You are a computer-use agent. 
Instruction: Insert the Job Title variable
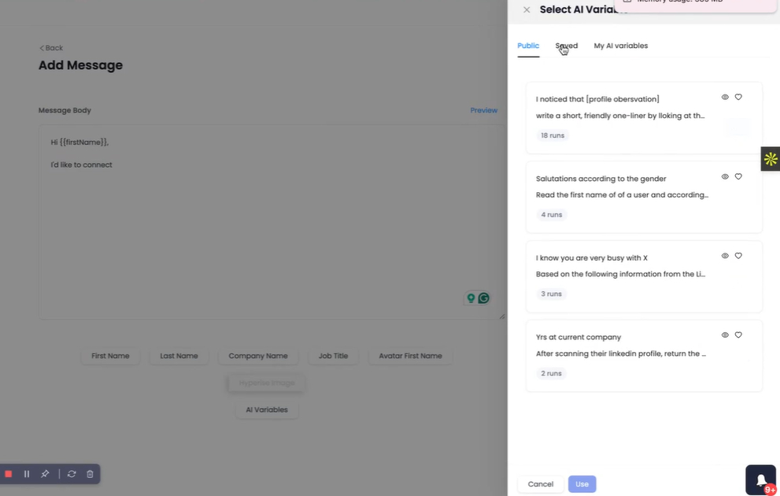333,356
